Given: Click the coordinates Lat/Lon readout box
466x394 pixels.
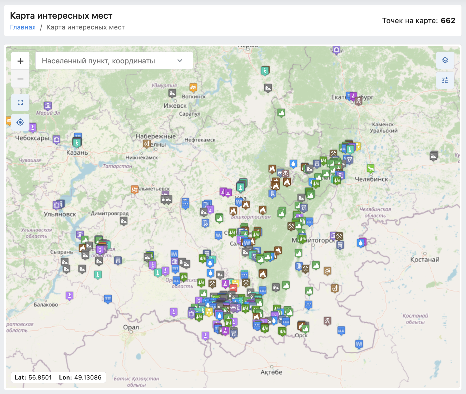Looking at the screenshot, I should click(58, 377).
